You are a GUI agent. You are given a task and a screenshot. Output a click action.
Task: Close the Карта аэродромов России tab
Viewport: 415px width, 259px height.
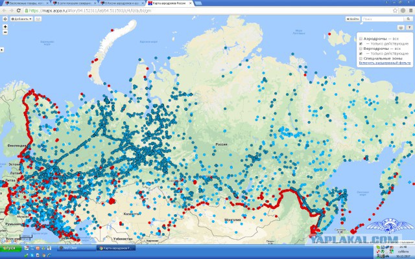191,3
